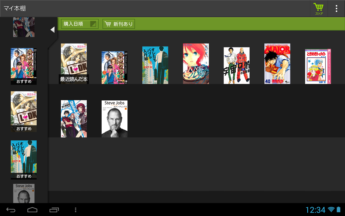Screen dimensions: 345x216
Task: Open the Kingdom volume 19 cover on shelf
Action: pos(115,67)
